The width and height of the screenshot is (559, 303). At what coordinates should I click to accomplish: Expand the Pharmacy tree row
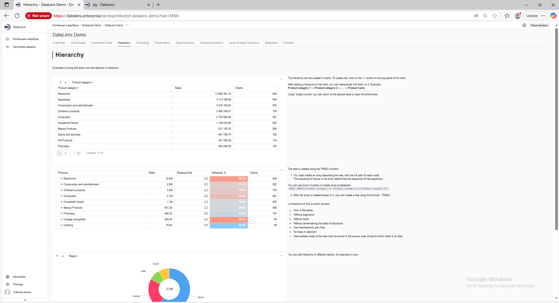[61, 214]
